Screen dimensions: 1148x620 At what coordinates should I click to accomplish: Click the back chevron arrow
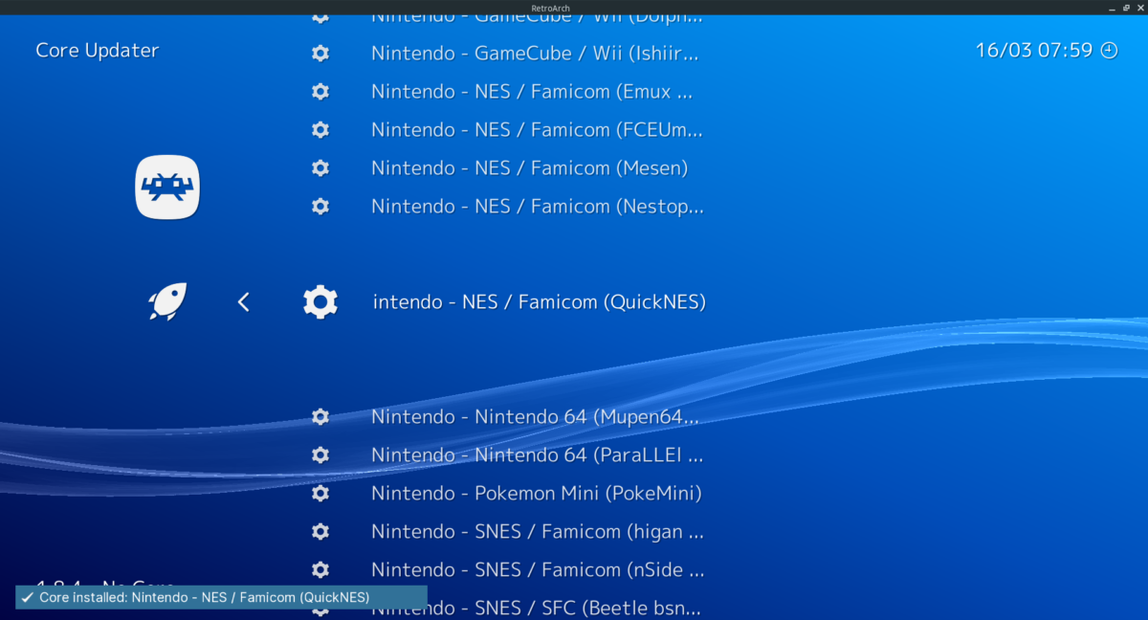point(243,301)
